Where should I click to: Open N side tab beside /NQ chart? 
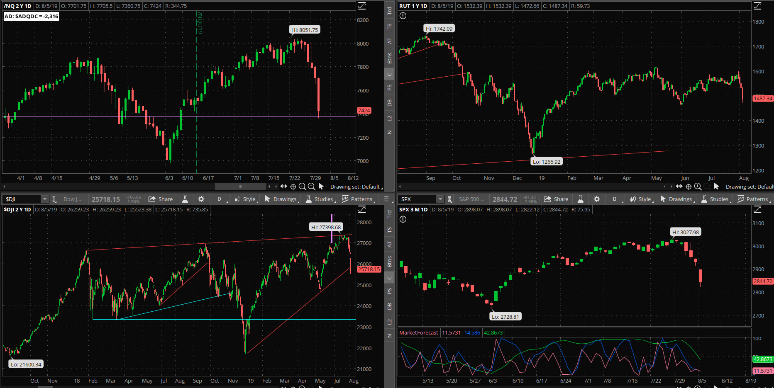tap(389, 132)
